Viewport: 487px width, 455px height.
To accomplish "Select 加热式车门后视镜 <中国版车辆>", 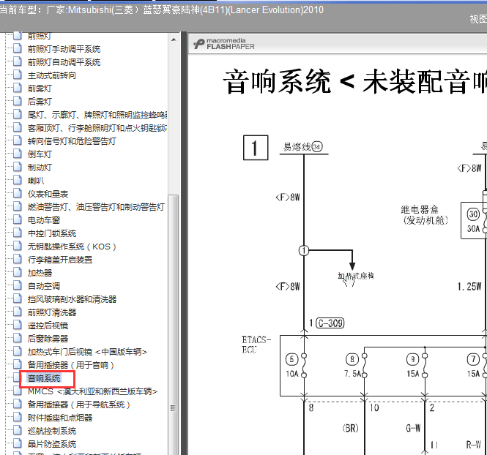I will [x=87, y=352].
